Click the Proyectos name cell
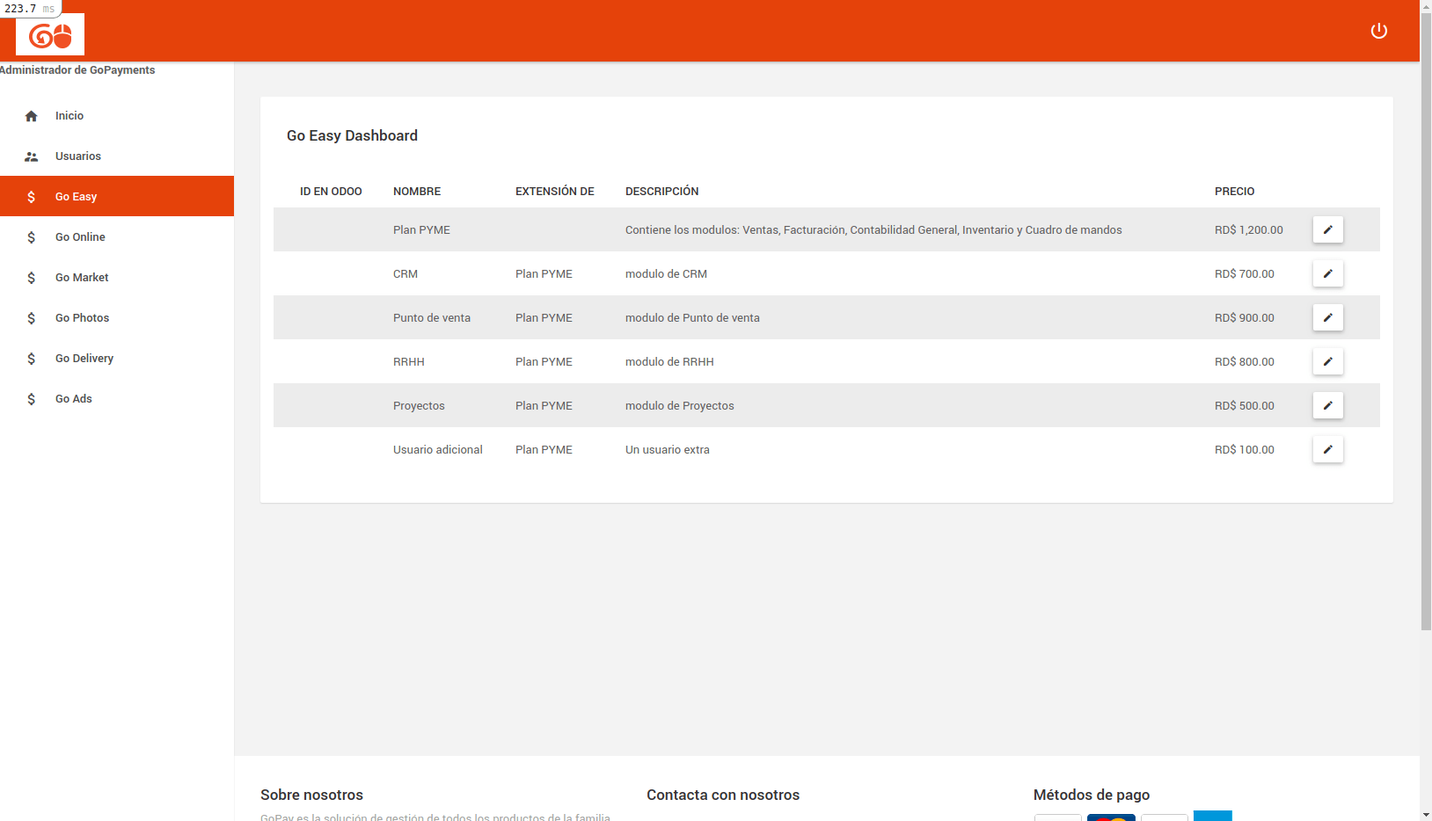 click(x=419, y=406)
